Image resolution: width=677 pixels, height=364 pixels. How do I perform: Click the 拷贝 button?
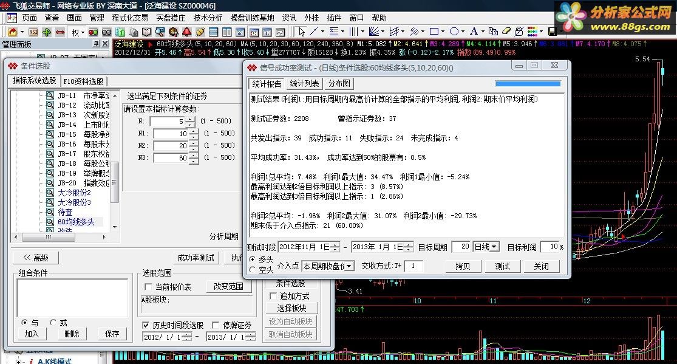point(463,266)
